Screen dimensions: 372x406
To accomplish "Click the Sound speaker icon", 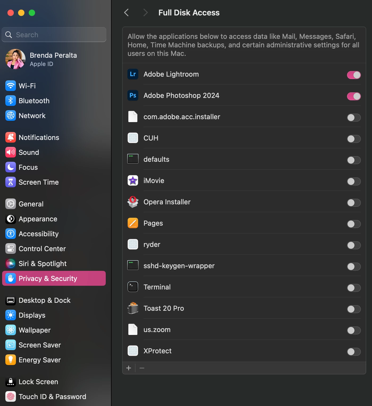I will (x=11, y=152).
